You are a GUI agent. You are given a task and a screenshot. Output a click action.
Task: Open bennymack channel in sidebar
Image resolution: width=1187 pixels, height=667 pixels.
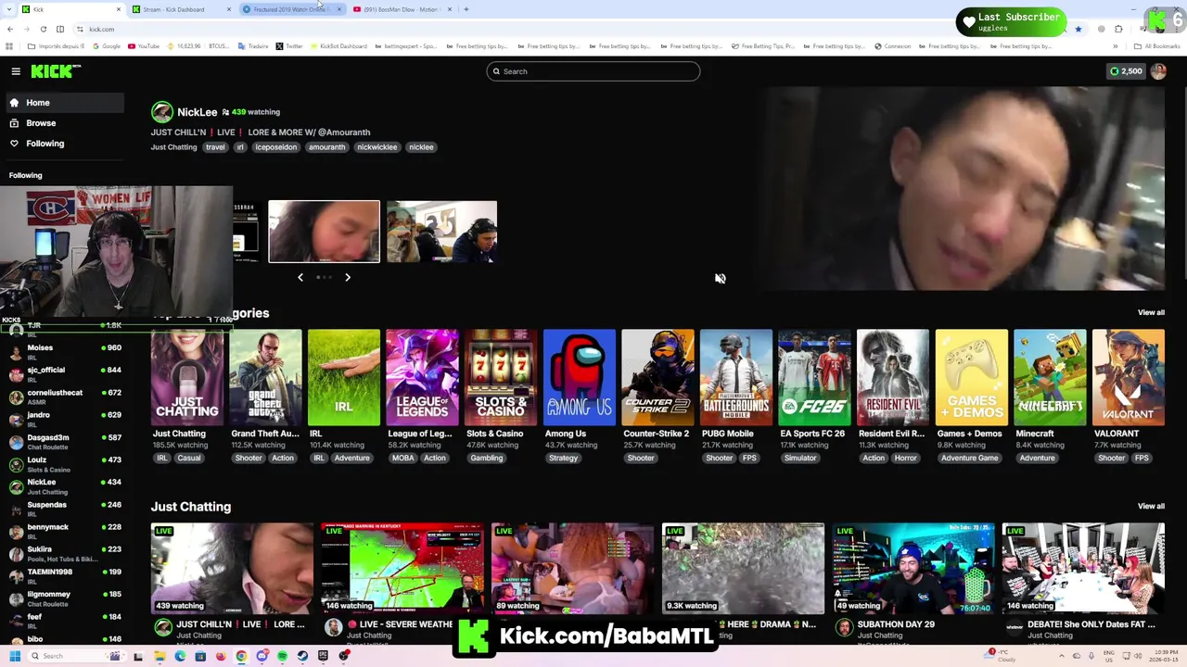65,531
